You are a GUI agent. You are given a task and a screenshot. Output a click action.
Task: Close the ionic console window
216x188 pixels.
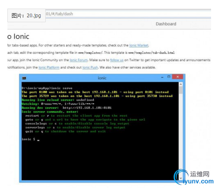coord(178,77)
